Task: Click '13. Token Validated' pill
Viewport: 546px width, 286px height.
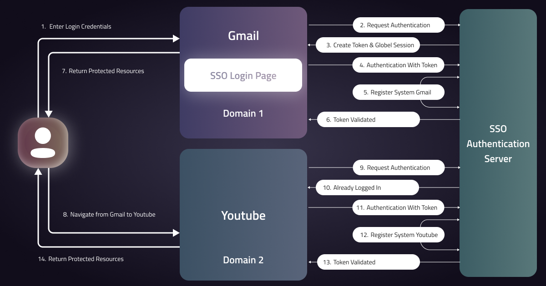Action: point(368,262)
